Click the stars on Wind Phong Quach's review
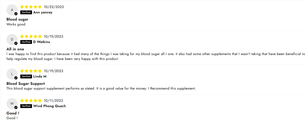 [31, 101]
